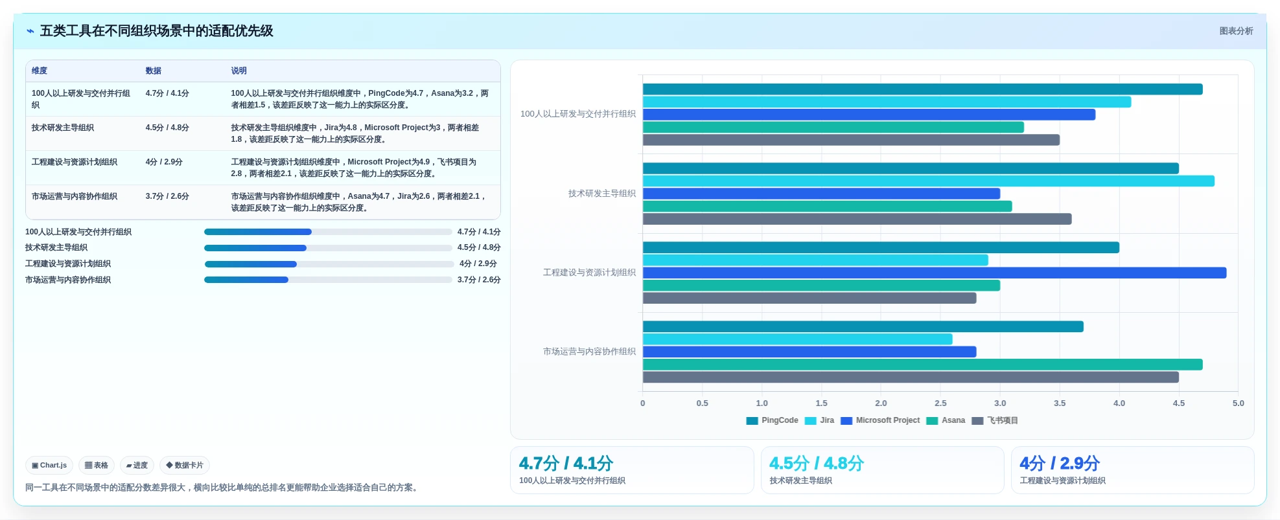The height and width of the screenshot is (520, 1280).
Task: Select the 表格 chip
Action: pyautogui.click(x=97, y=465)
